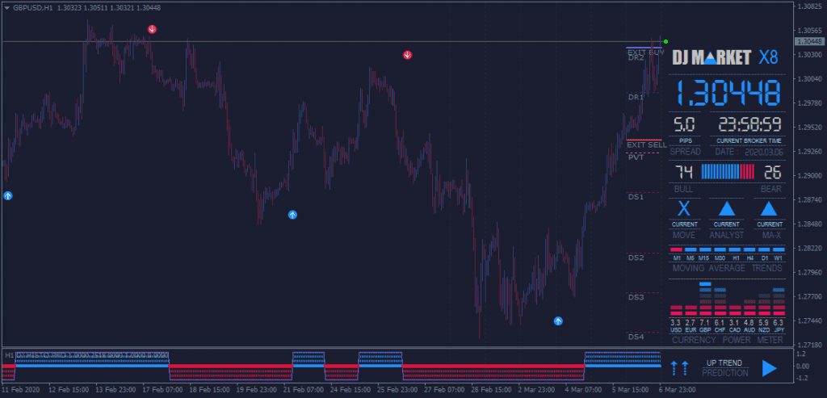Click the EXIT SELL level label

647,145
